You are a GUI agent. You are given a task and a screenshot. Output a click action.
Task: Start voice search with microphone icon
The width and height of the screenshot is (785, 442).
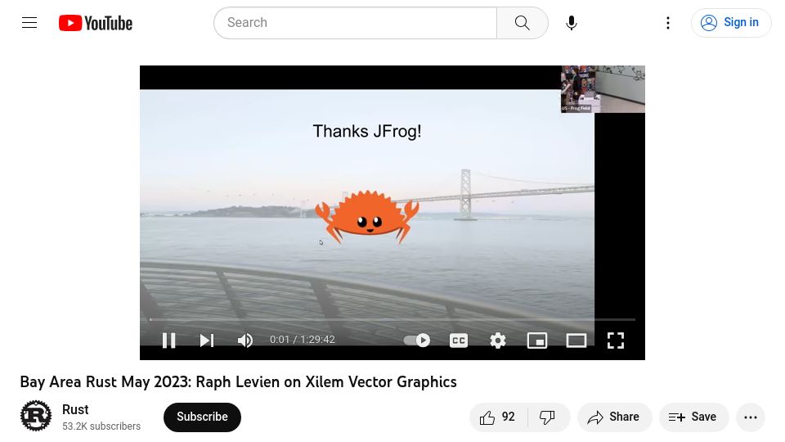click(x=572, y=23)
